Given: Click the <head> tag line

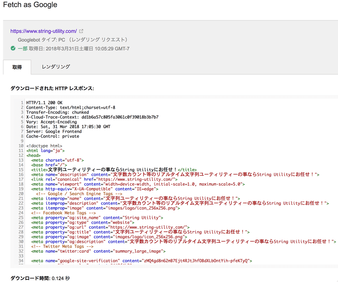Looking at the screenshot, I should [x=33, y=156].
